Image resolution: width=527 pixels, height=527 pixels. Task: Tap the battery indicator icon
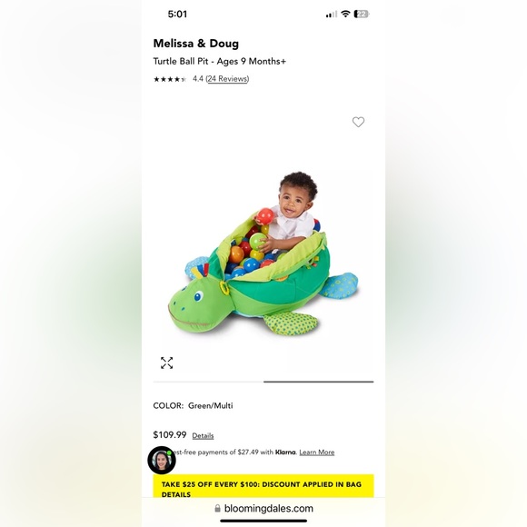click(362, 15)
